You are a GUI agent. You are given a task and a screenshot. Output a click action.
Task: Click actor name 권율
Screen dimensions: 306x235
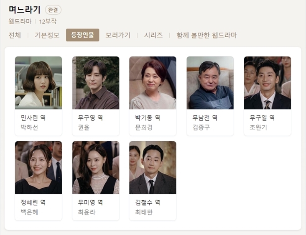pos(84,127)
